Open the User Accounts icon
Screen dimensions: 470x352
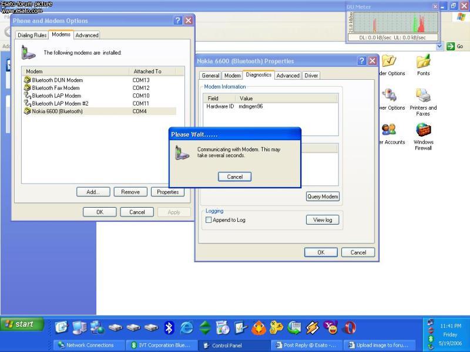click(391, 134)
